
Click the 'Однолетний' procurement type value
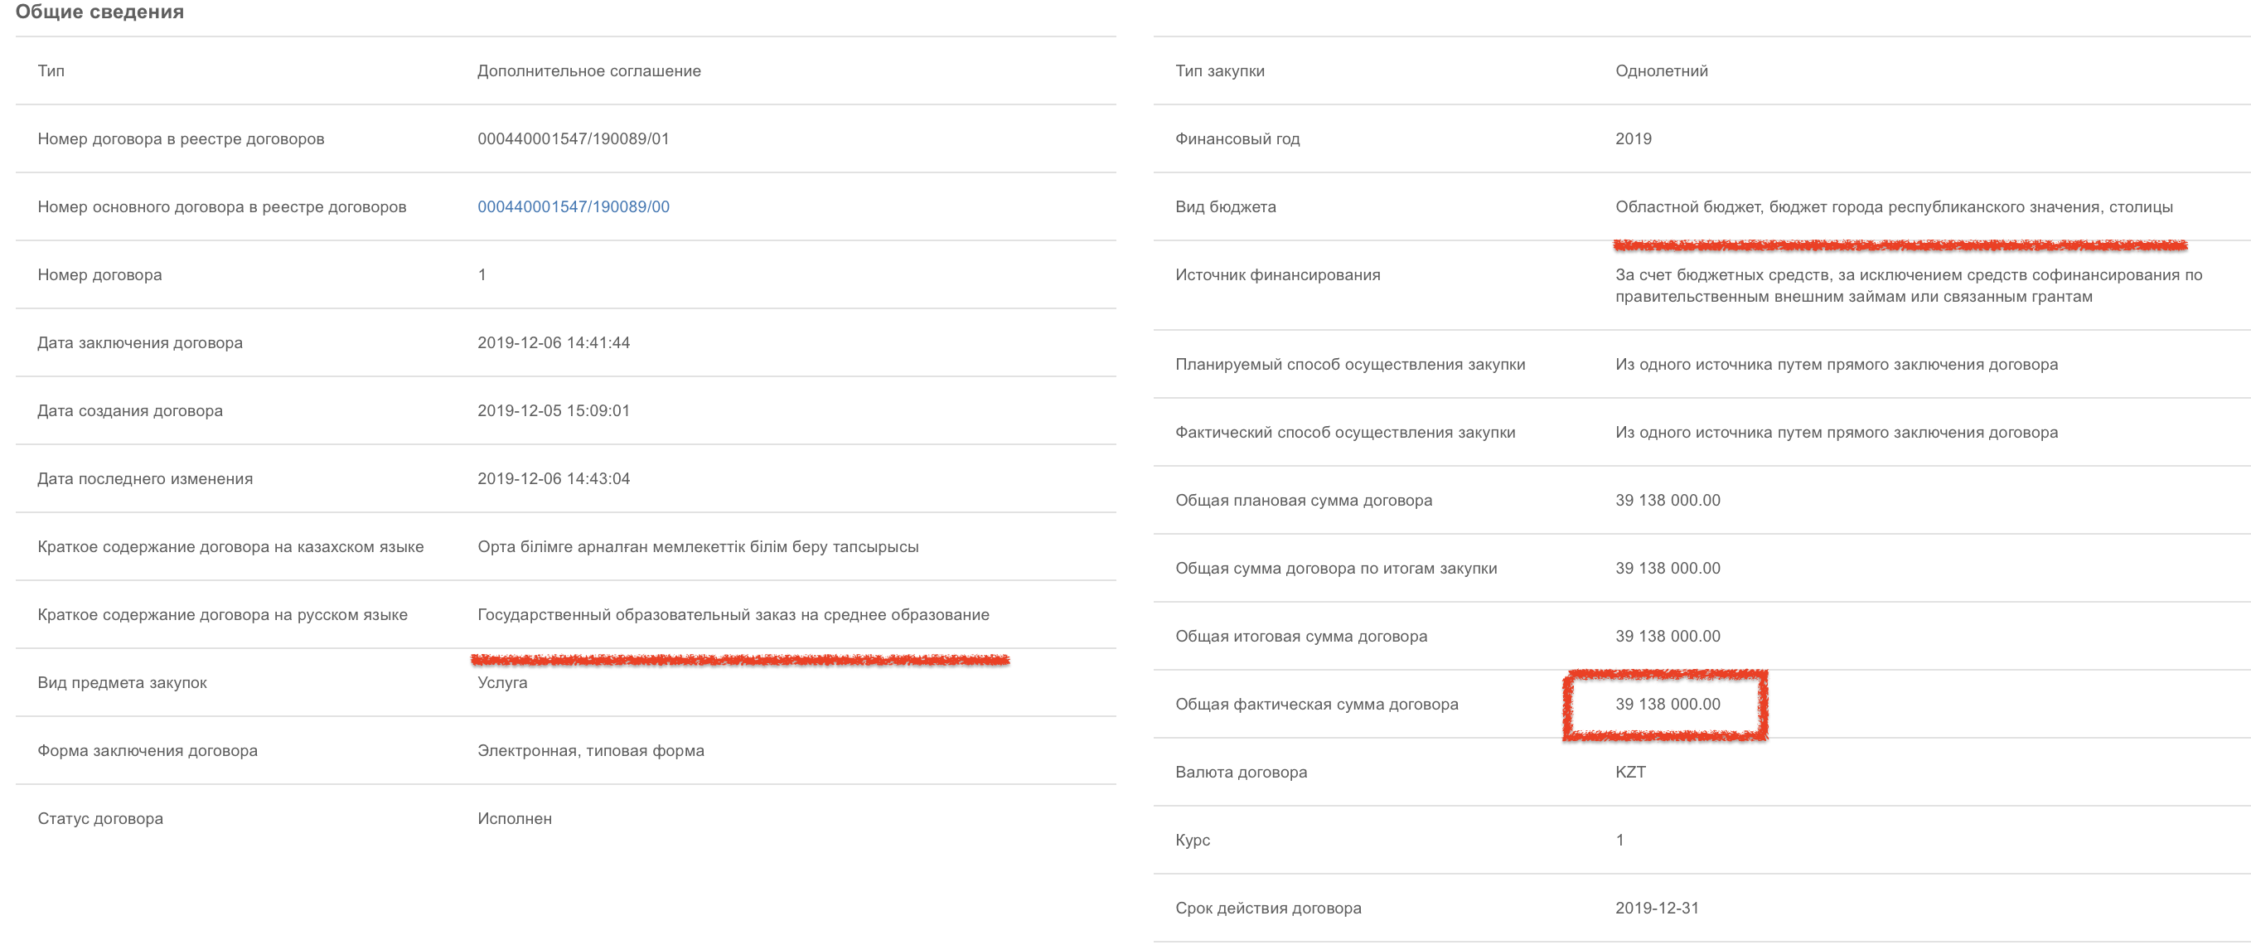coord(1661,70)
